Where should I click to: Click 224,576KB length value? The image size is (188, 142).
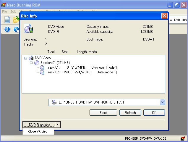(83, 72)
